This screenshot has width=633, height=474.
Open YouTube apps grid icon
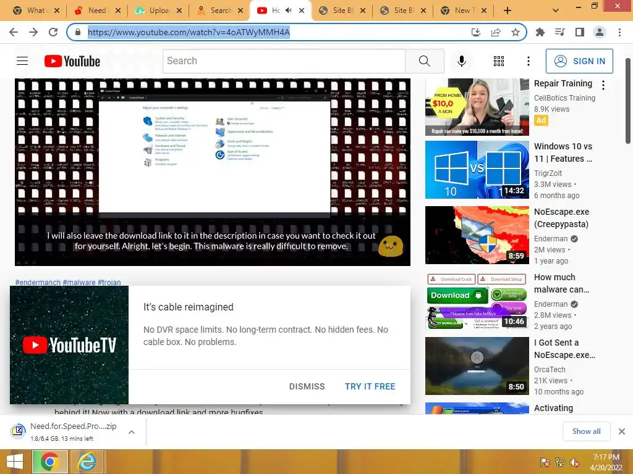pyautogui.click(x=499, y=61)
